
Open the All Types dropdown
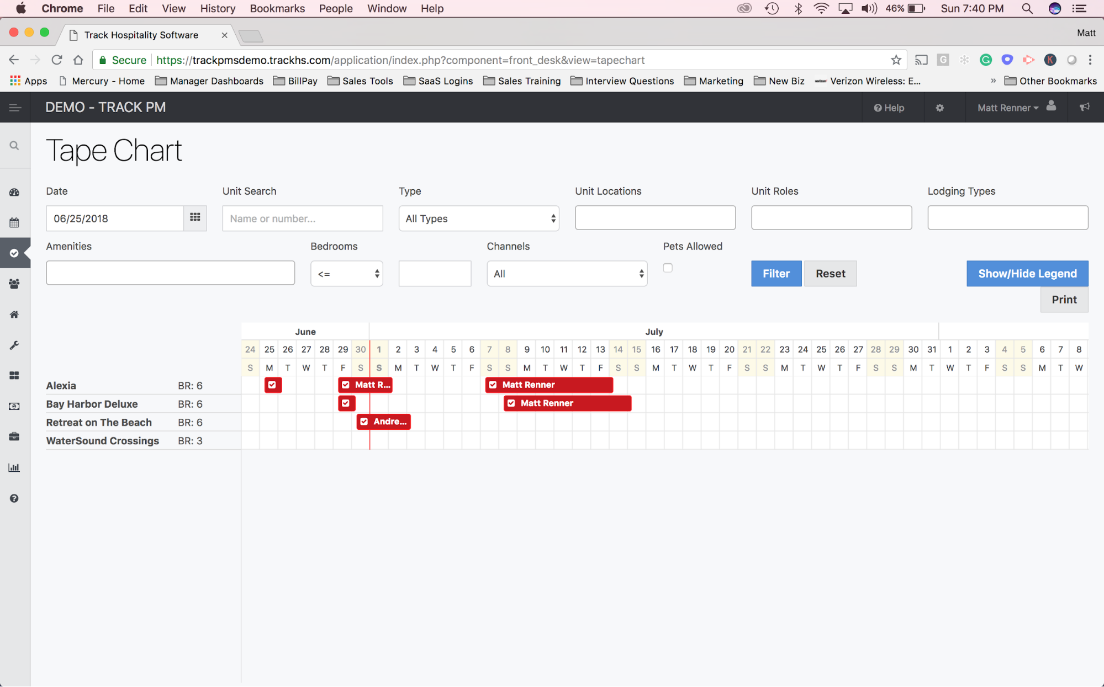479,219
